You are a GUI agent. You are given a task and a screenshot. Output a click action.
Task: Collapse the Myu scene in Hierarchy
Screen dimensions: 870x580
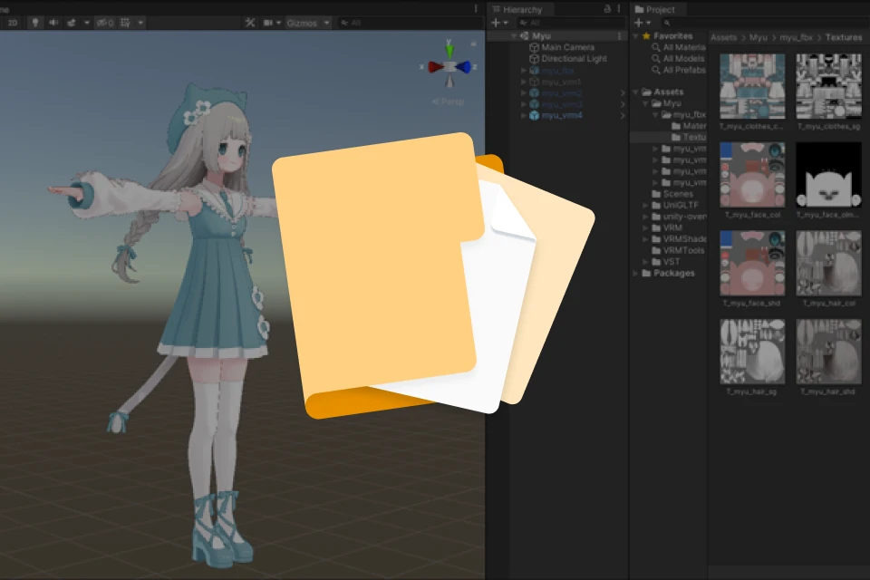(x=515, y=36)
